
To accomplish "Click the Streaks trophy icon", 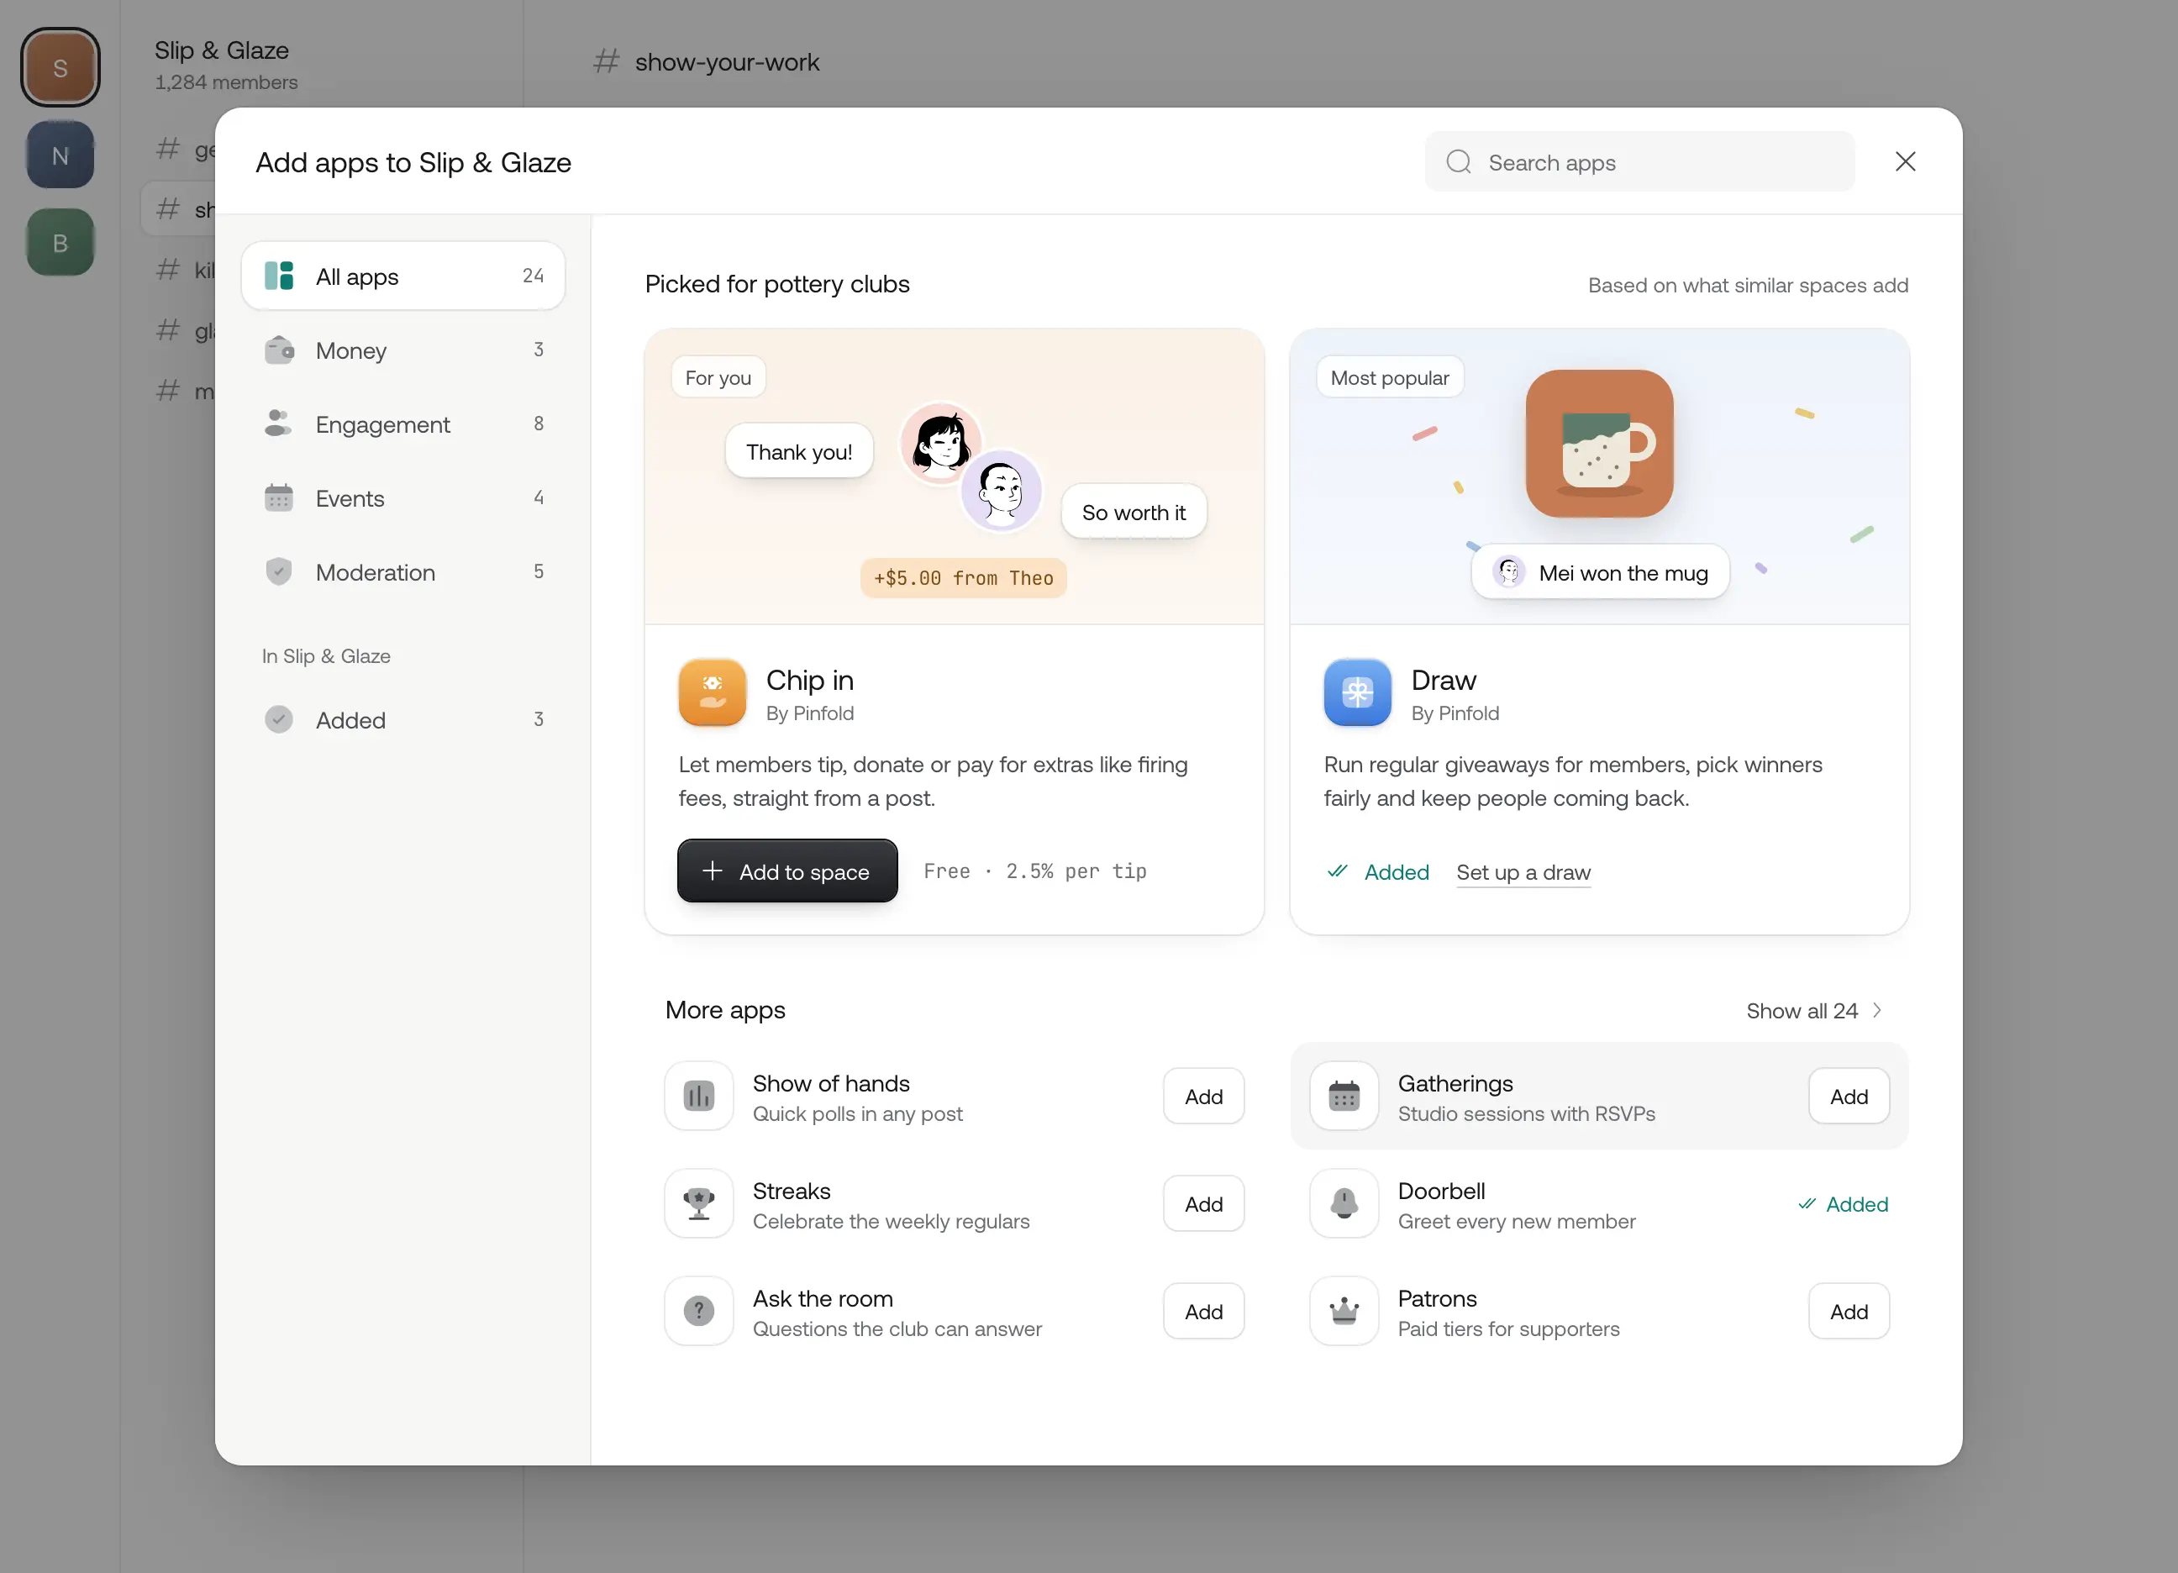I will coord(698,1203).
